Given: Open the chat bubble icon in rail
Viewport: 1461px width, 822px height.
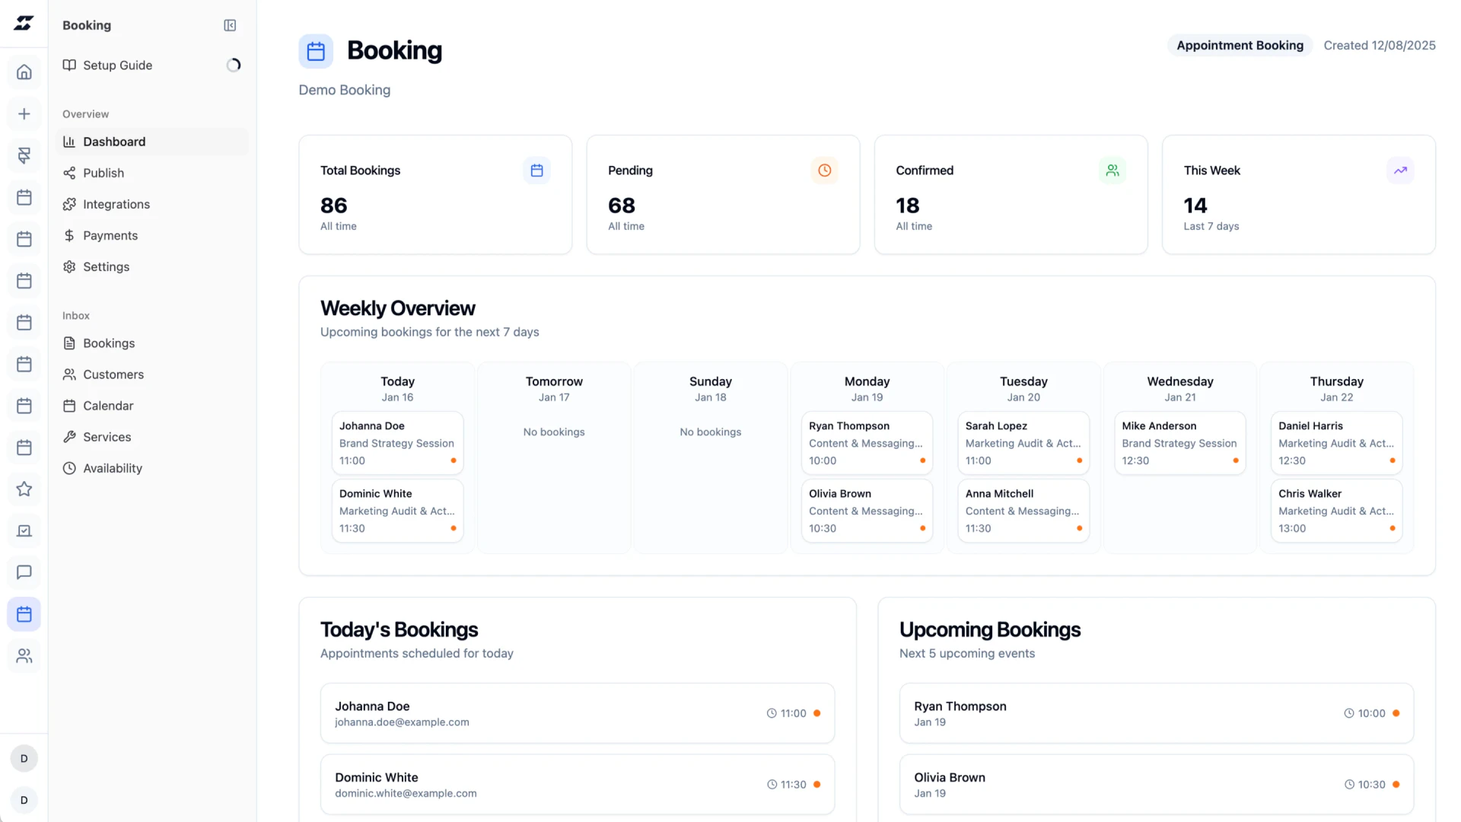Looking at the screenshot, I should pos(24,572).
